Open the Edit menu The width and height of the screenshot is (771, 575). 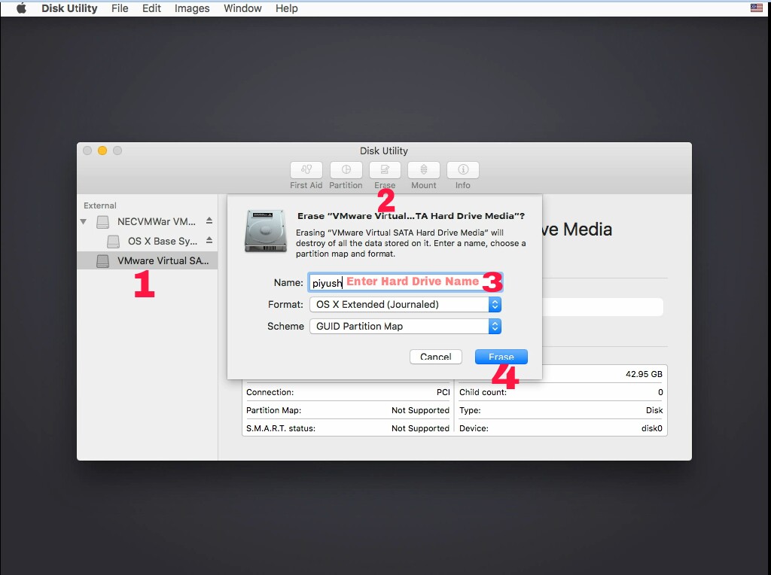(151, 8)
